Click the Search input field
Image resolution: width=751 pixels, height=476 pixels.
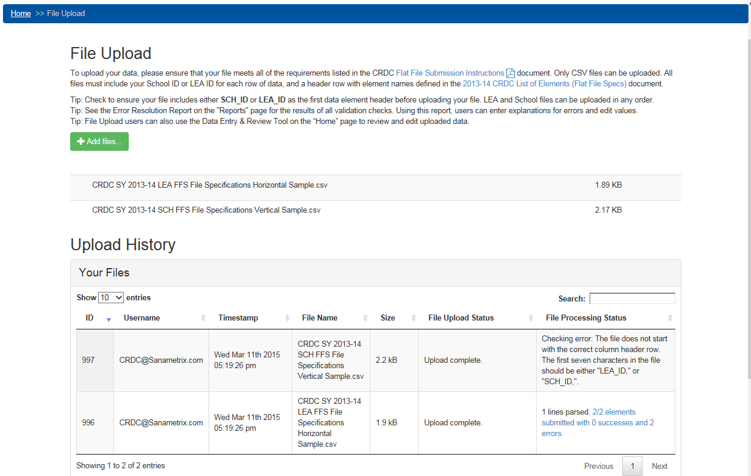coord(632,298)
